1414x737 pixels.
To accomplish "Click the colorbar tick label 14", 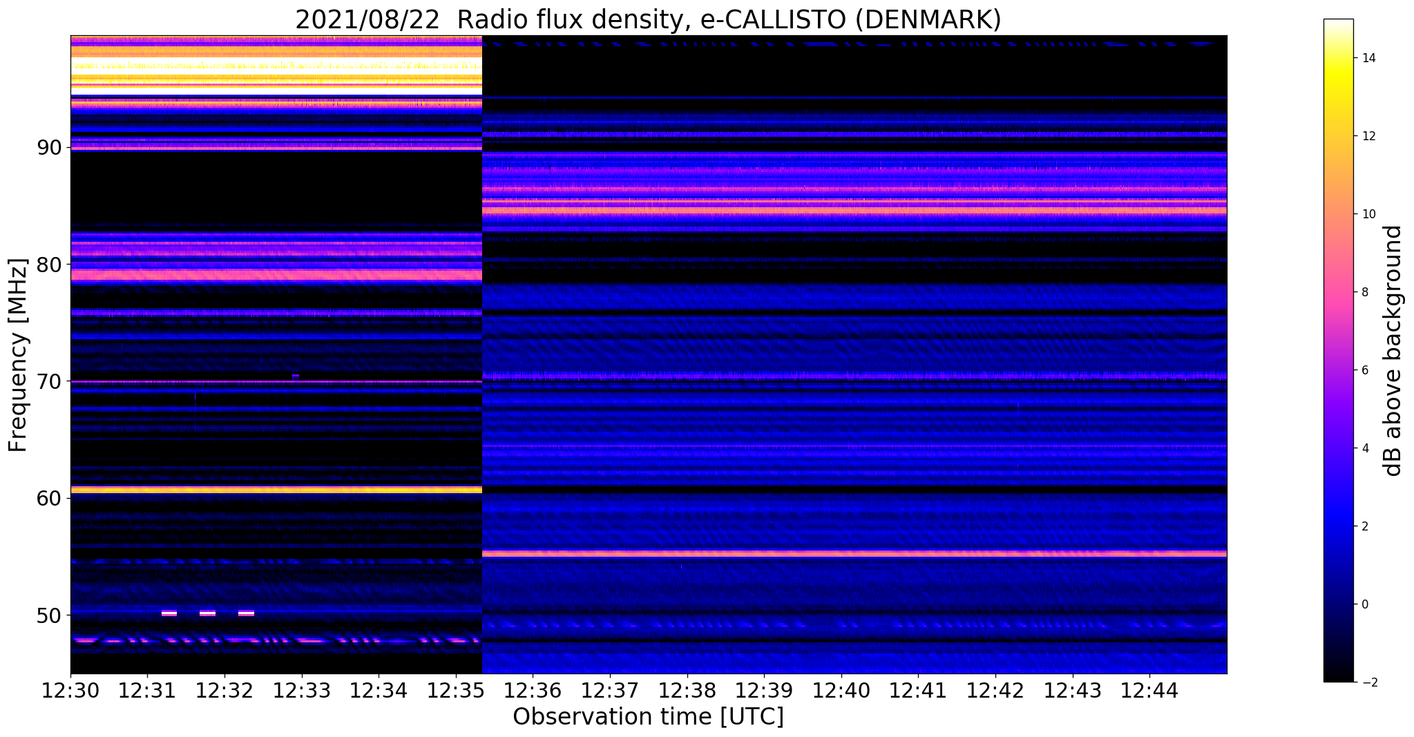I will (1368, 58).
